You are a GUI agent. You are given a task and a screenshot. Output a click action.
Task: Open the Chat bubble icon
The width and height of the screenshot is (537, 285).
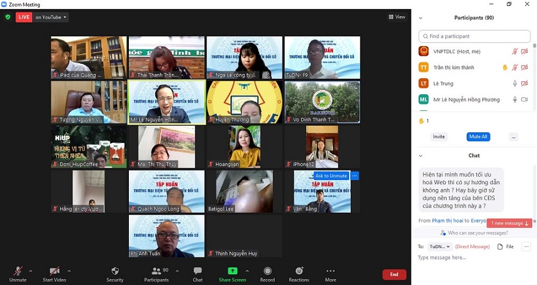[x=197, y=271]
